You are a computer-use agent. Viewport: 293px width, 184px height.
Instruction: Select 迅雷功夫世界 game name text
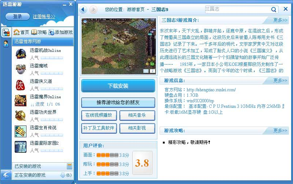43,112
